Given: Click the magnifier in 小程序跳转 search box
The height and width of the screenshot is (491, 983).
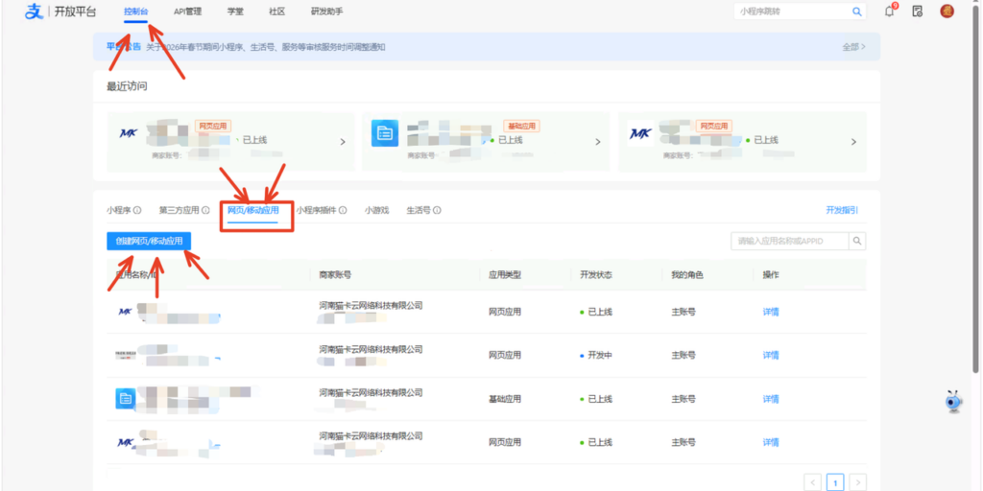Looking at the screenshot, I should point(856,12).
